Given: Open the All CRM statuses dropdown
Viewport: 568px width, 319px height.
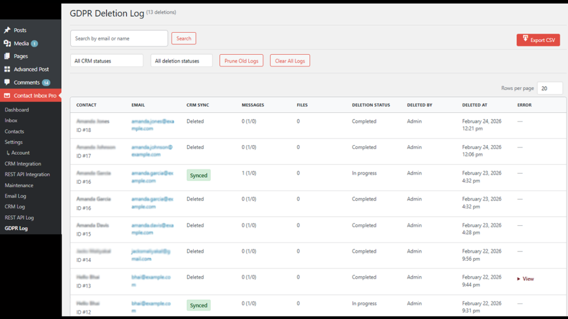Looking at the screenshot, I should pyautogui.click(x=106, y=61).
